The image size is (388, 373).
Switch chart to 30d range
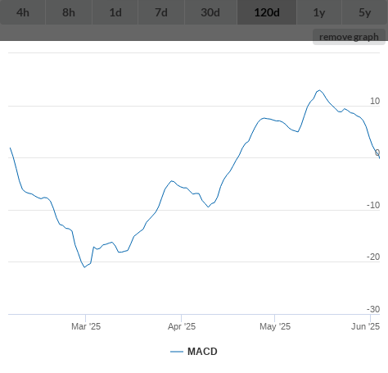coord(210,12)
